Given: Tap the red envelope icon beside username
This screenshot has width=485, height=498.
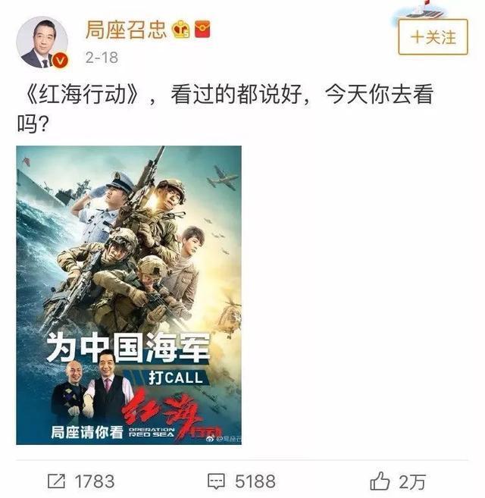Looking at the screenshot, I should (x=202, y=29).
